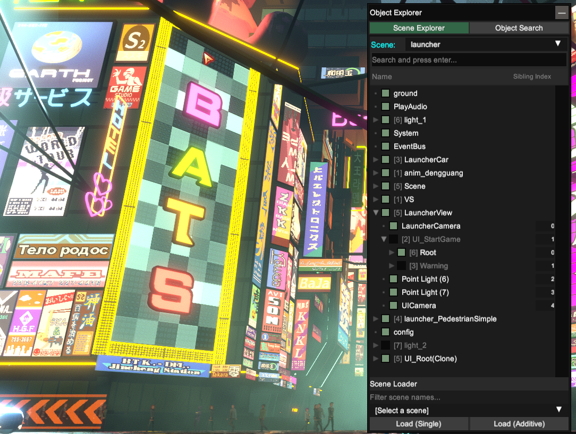The width and height of the screenshot is (576, 434).
Task: Toggle the UI_Root(Clone) checkbox
Action: tap(385, 359)
